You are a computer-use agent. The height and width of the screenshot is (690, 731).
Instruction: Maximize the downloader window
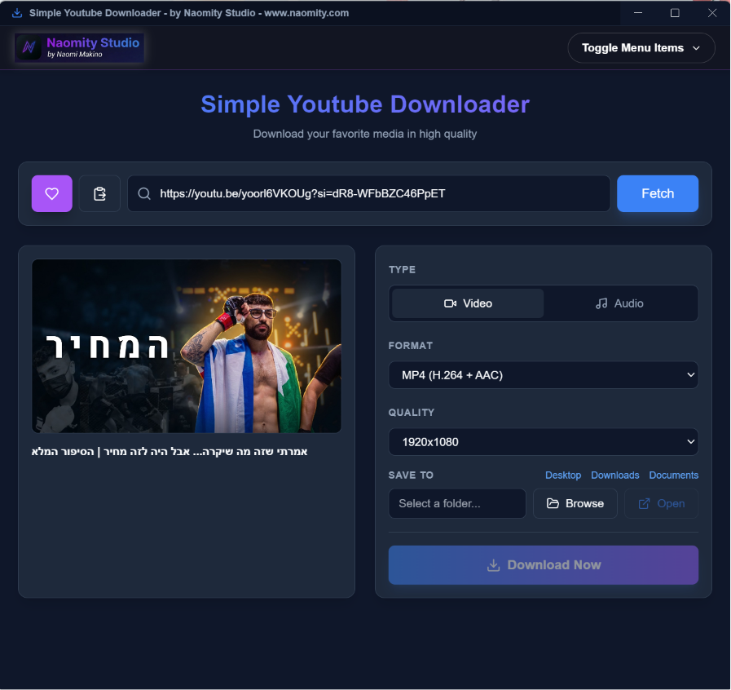coord(675,12)
